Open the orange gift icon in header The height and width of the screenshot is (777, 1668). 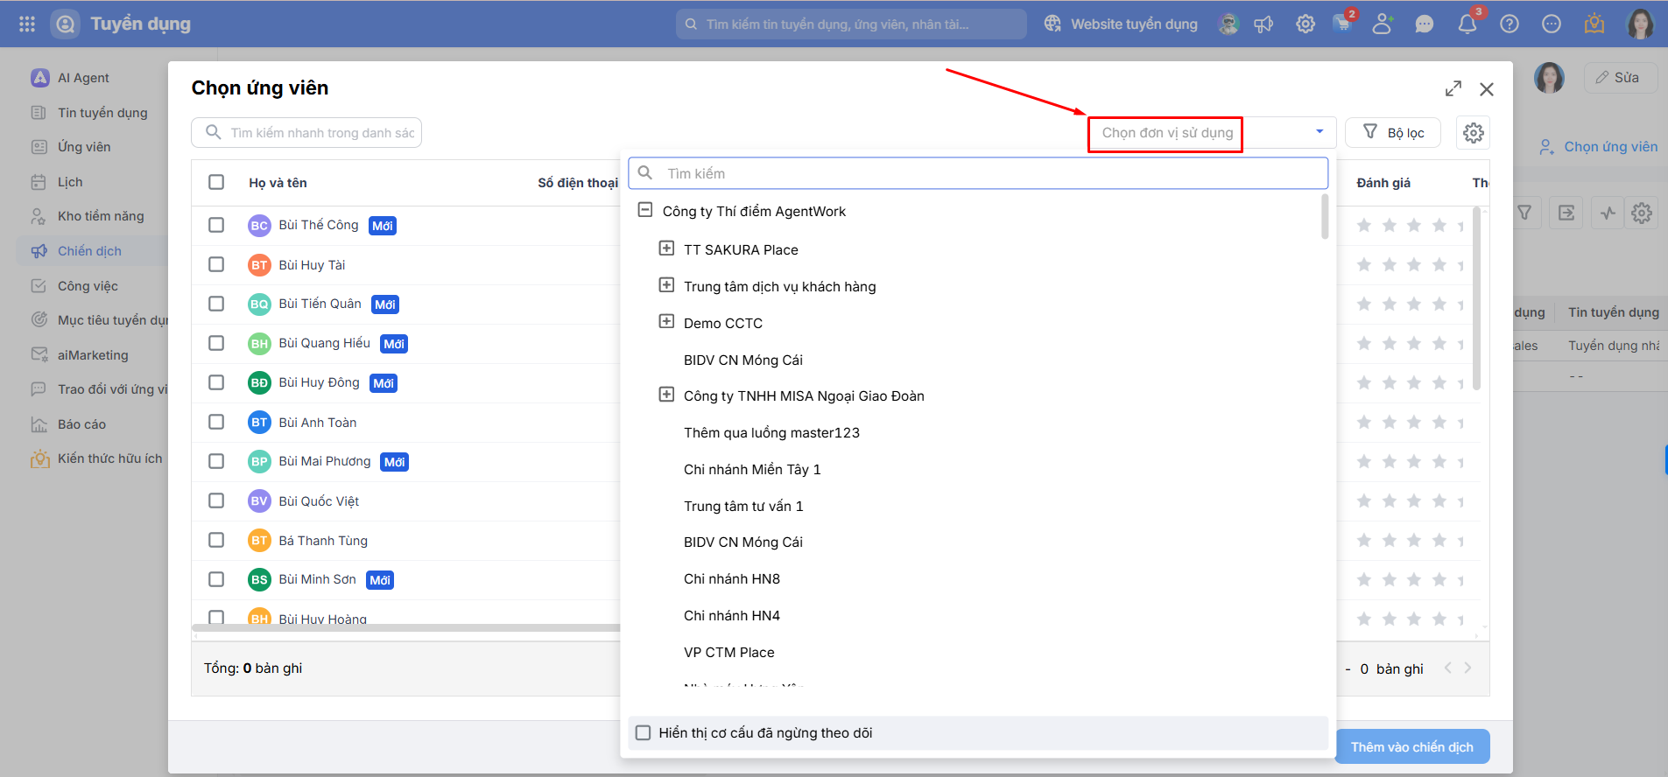click(1594, 24)
